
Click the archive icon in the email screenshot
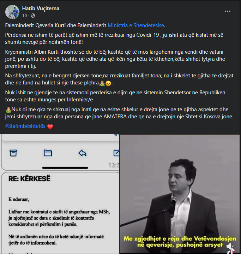coord(13,153)
